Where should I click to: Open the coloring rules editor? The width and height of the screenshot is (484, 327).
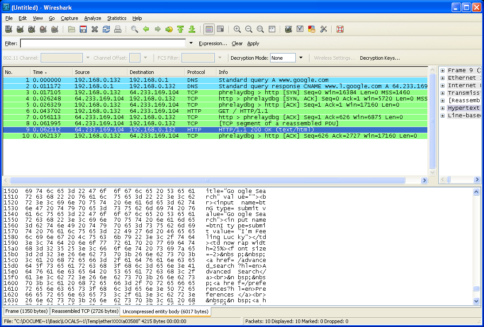(x=312, y=29)
